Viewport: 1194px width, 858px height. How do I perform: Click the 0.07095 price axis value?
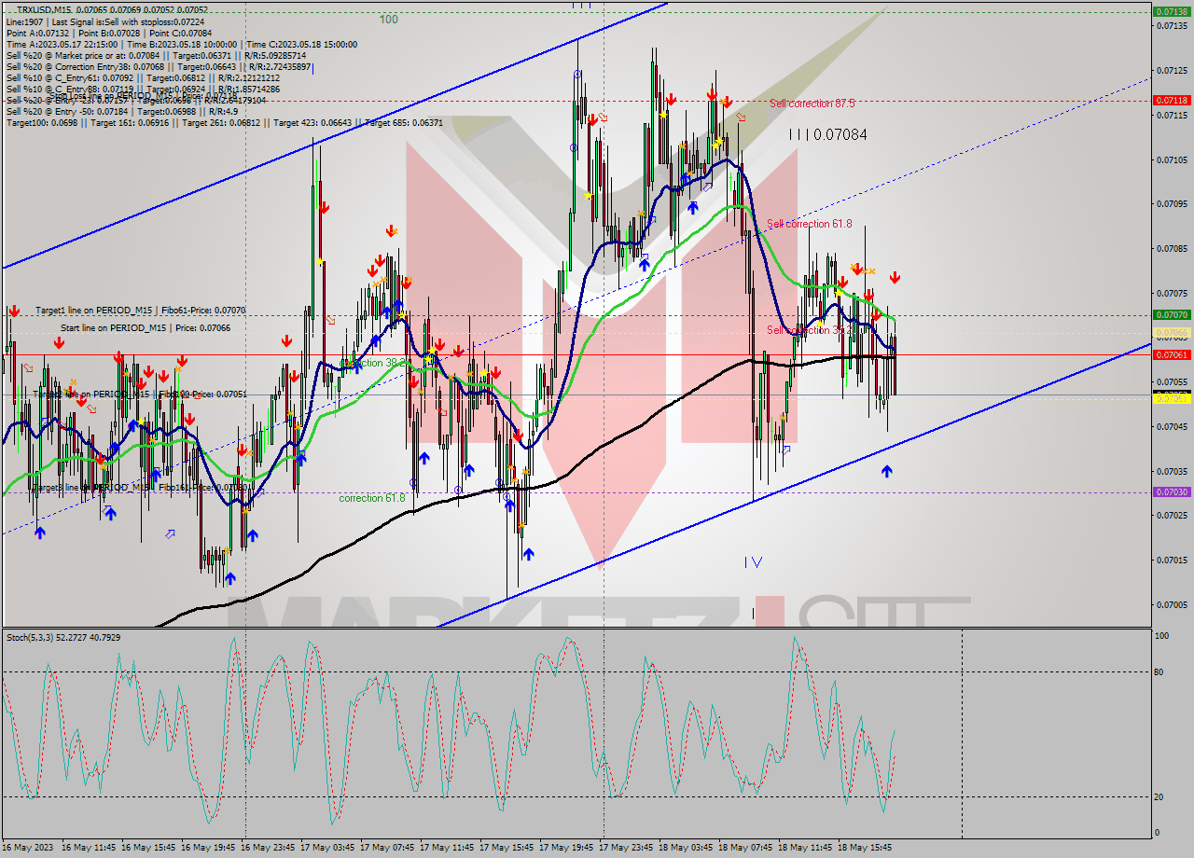pyautogui.click(x=1173, y=203)
